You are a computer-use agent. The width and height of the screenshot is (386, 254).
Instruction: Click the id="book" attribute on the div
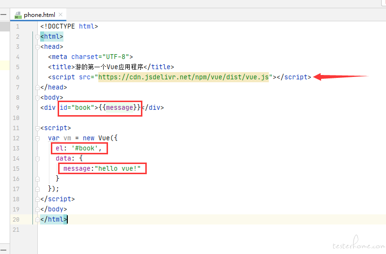click(x=77, y=108)
